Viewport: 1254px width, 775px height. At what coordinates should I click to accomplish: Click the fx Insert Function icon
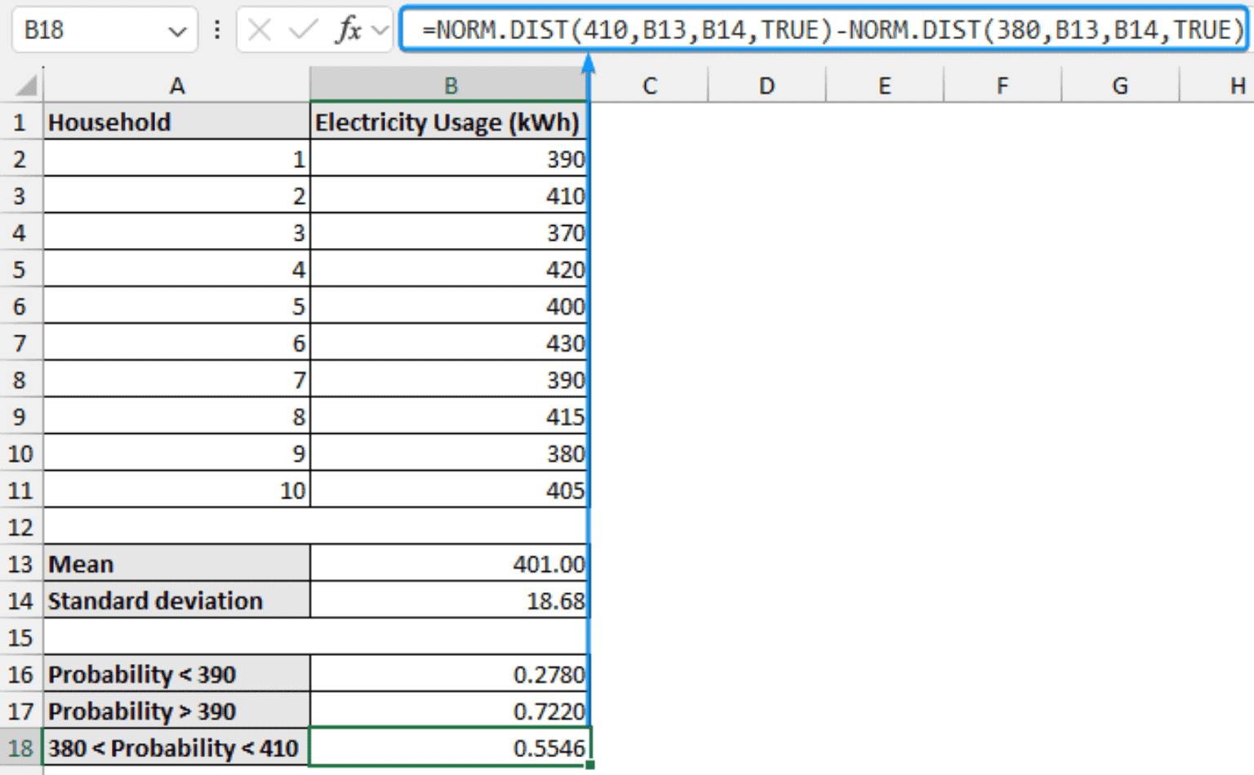349,30
